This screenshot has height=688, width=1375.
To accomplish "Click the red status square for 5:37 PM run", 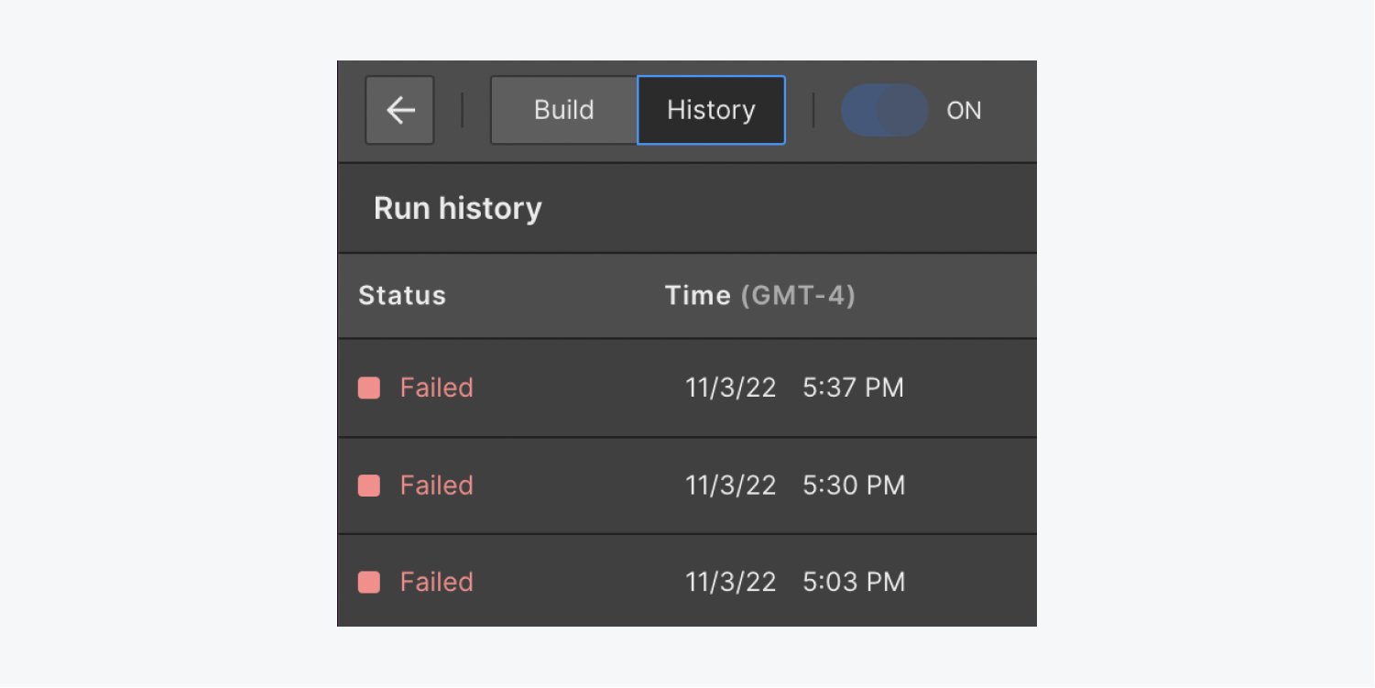I will (x=369, y=388).
